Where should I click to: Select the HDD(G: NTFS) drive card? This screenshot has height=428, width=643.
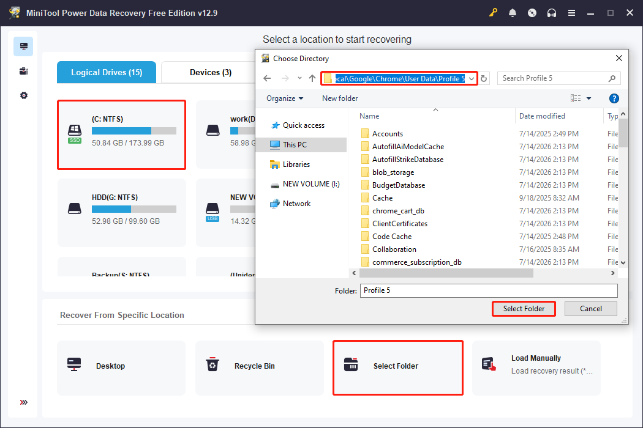[x=121, y=213]
